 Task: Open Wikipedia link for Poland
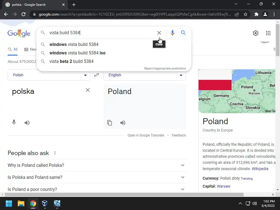click(x=260, y=169)
